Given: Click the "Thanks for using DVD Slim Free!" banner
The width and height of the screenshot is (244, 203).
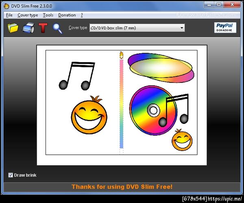Looking at the screenshot, I should tap(122, 187).
